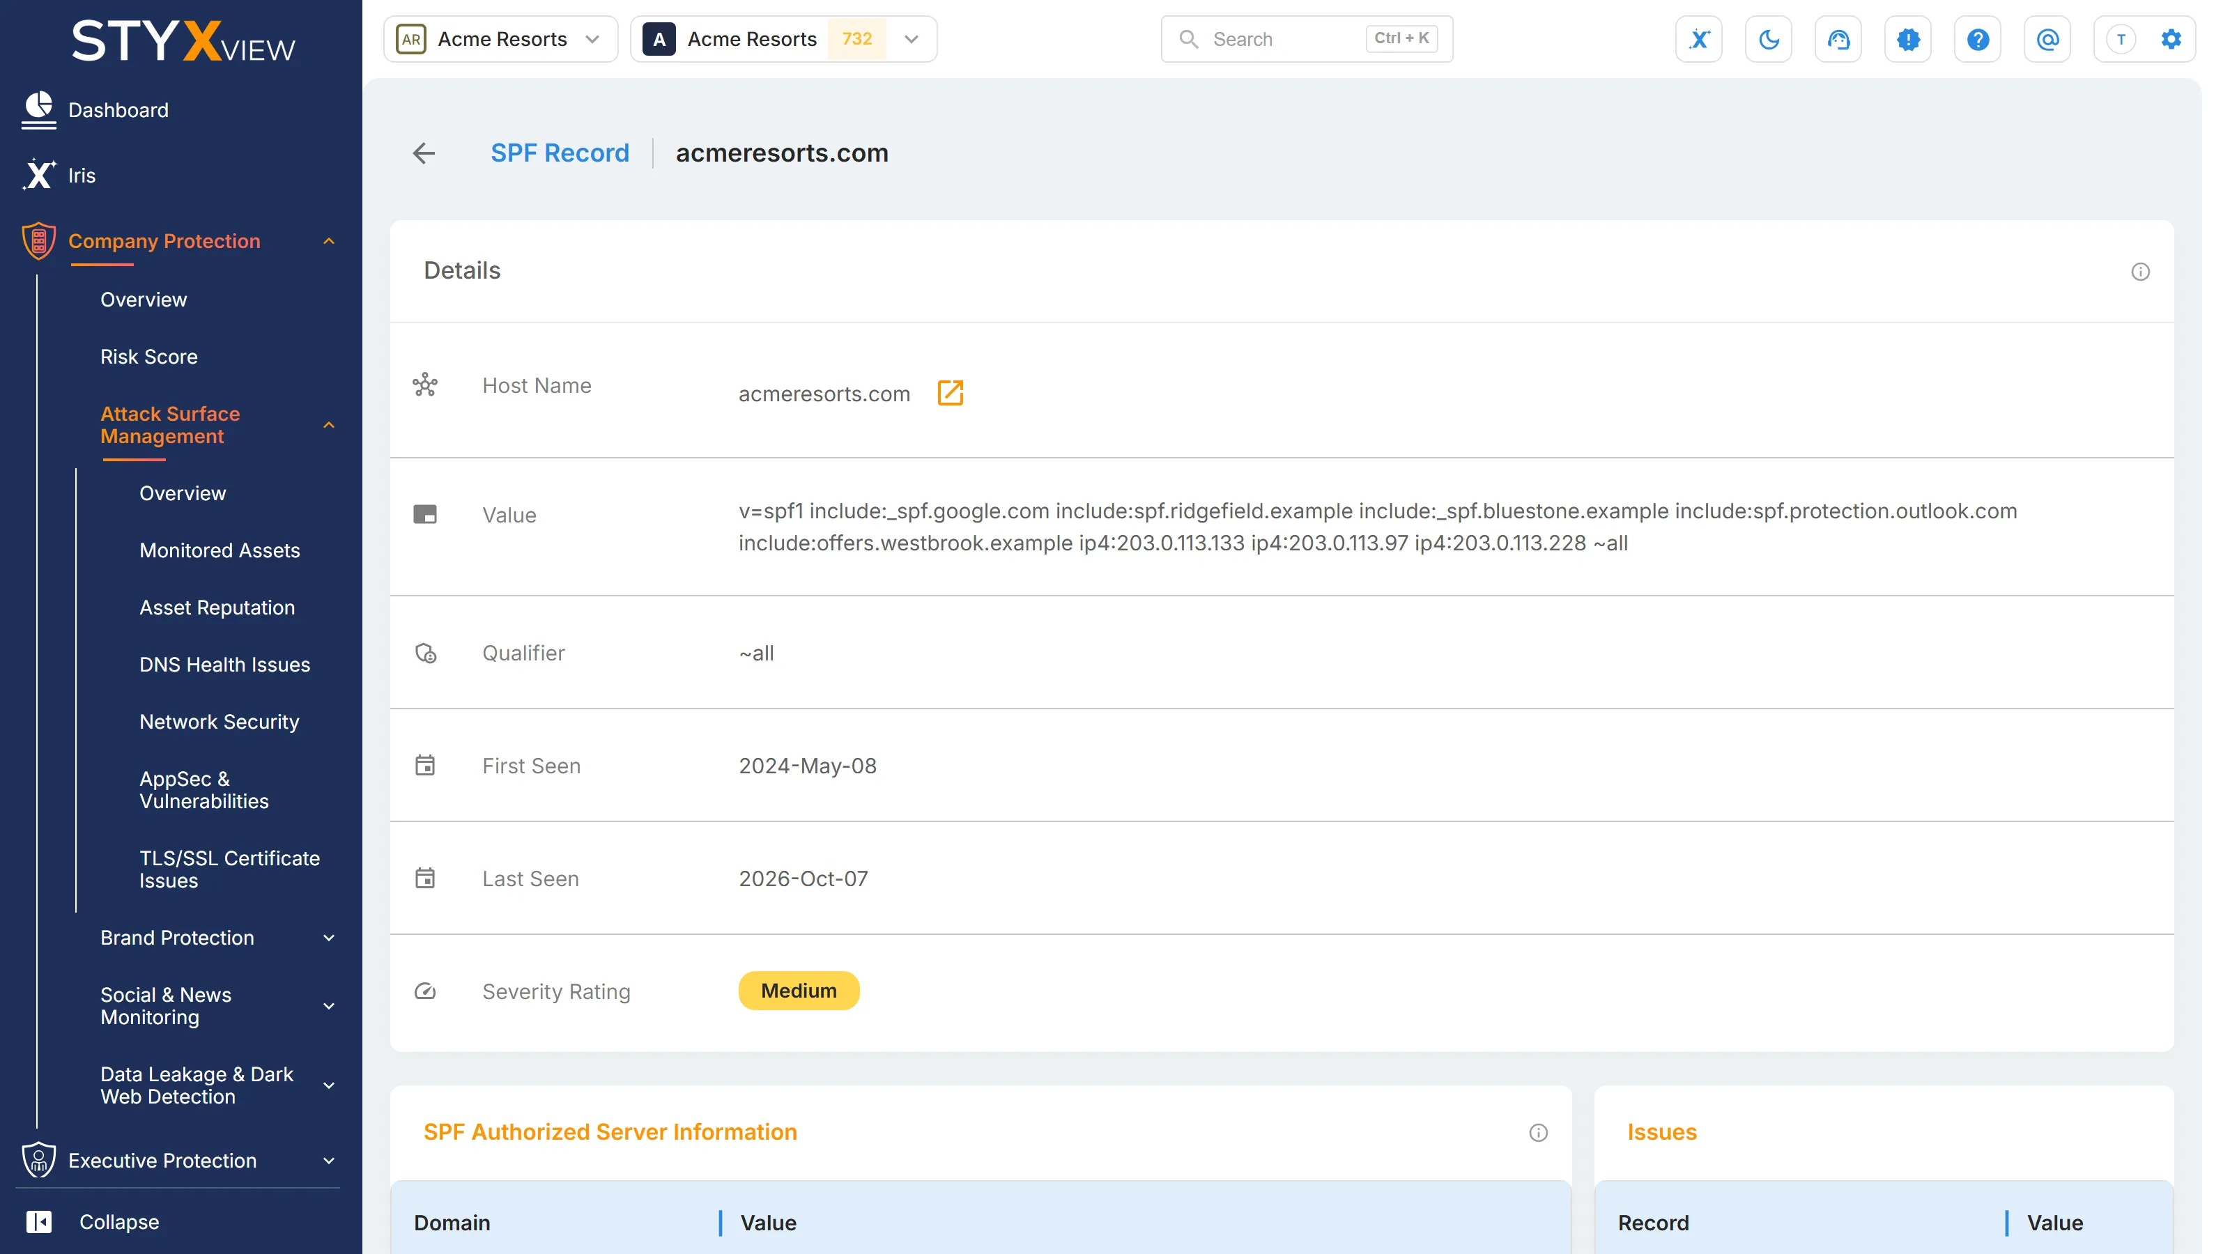
Task: Open Attack Surface Management Overview item
Action: 183,493
